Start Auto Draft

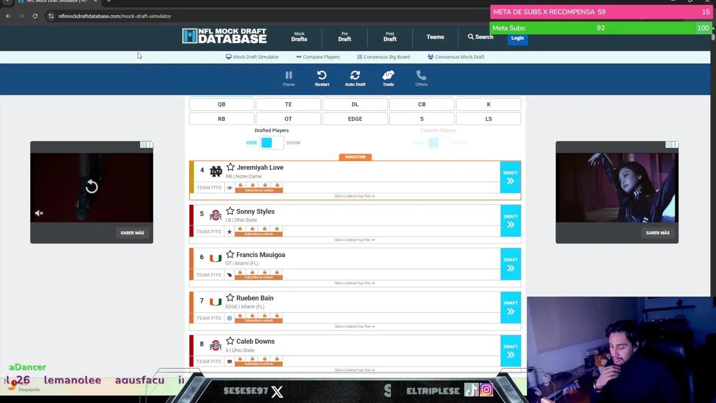pyautogui.click(x=355, y=78)
